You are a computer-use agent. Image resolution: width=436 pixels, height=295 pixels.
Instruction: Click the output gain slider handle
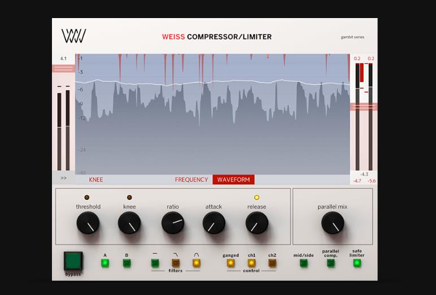click(x=363, y=107)
